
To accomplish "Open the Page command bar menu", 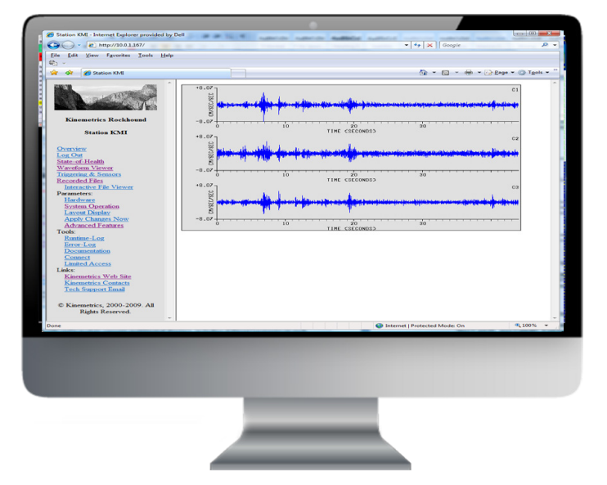I will [499, 73].
